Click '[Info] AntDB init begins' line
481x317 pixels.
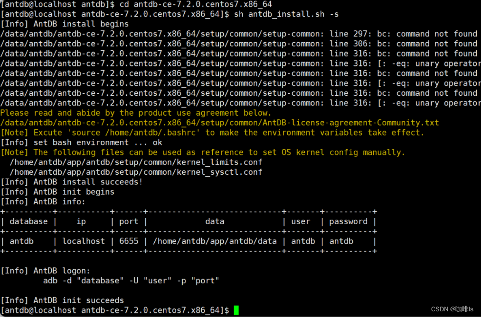pyautogui.click(x=57, y=192)
